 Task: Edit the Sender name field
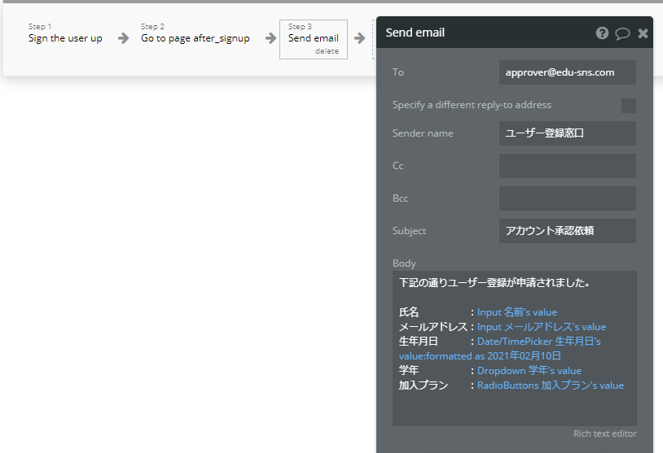tap(568, 133)
